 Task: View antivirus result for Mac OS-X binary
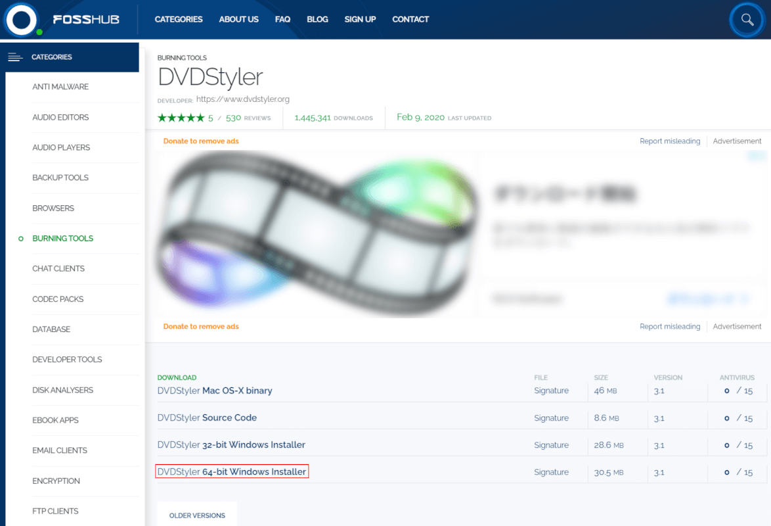coord(738,391)
